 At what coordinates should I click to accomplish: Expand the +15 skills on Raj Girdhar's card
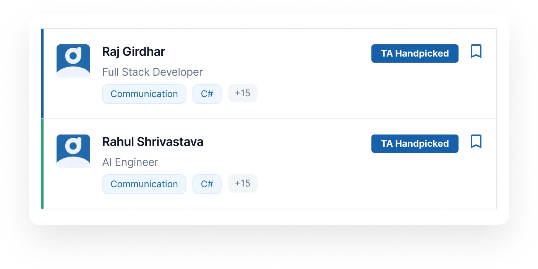(x=242, y=93)
